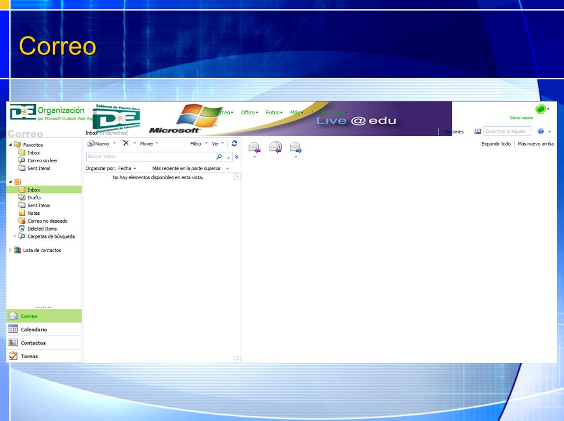Click the Contactos card icon
Viewport: 564px width, 421px height.
coord(13,342)
